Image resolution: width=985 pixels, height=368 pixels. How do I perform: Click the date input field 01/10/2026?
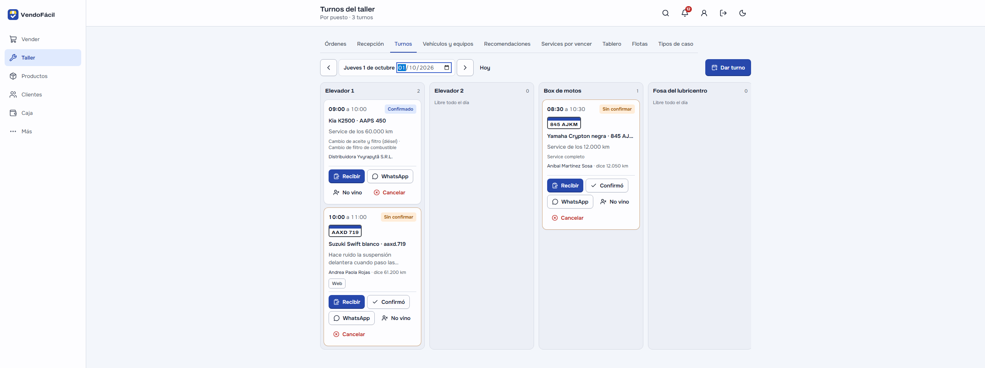tap(424, 68)
